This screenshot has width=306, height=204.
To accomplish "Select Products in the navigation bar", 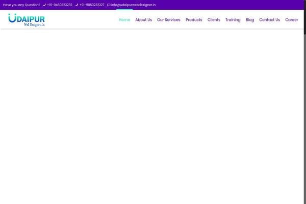I will click(194, 20).
